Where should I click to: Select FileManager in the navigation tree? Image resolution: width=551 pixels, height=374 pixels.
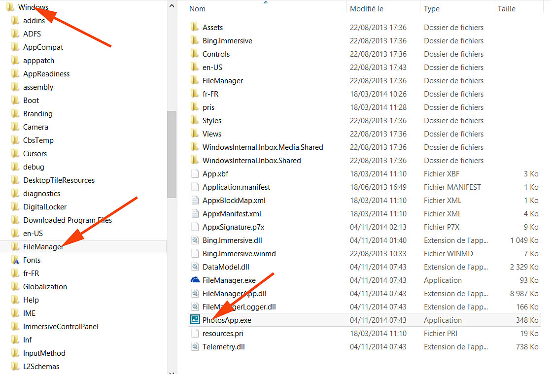click(43, 246)
